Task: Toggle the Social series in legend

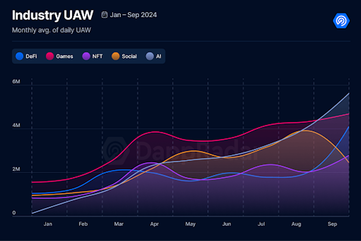Action: (x=124, y=56)
